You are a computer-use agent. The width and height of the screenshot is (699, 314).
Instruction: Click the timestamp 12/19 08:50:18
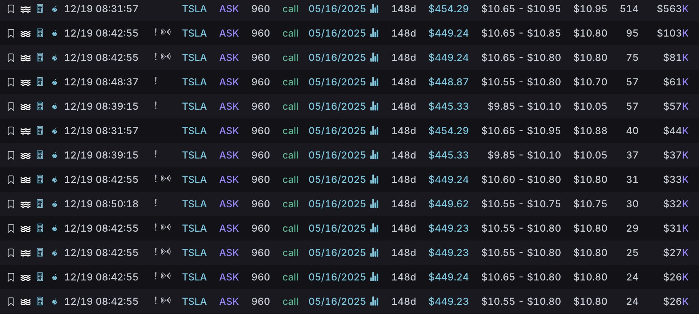tap(101, 204)
